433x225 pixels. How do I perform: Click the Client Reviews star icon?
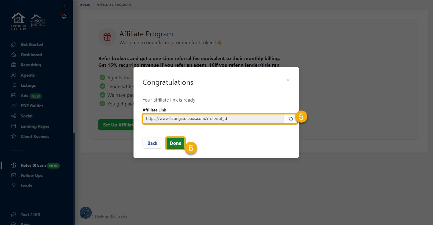pos(14,136)
